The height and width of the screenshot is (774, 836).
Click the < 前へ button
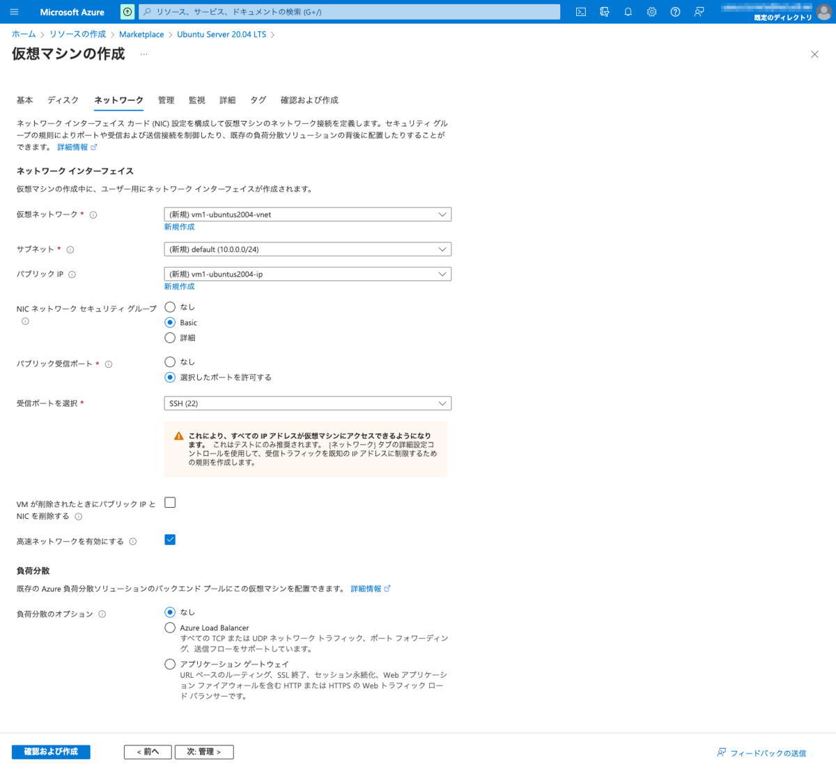click(148, 752)
